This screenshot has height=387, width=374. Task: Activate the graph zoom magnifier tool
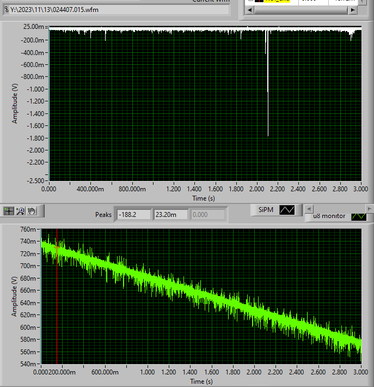pyautogui.click(x=20, y=211)
